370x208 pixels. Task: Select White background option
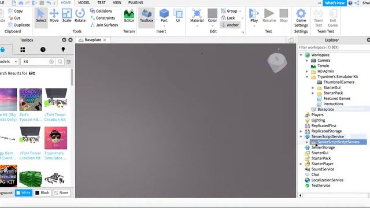click(24, 192)
